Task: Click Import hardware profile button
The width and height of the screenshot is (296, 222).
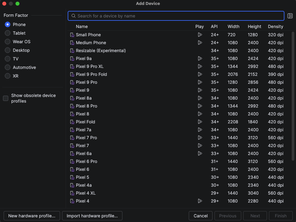Action: 92,216
